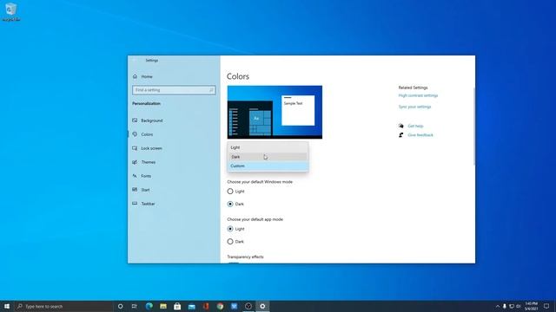Click the Colors sidebar palette icon

135,134
